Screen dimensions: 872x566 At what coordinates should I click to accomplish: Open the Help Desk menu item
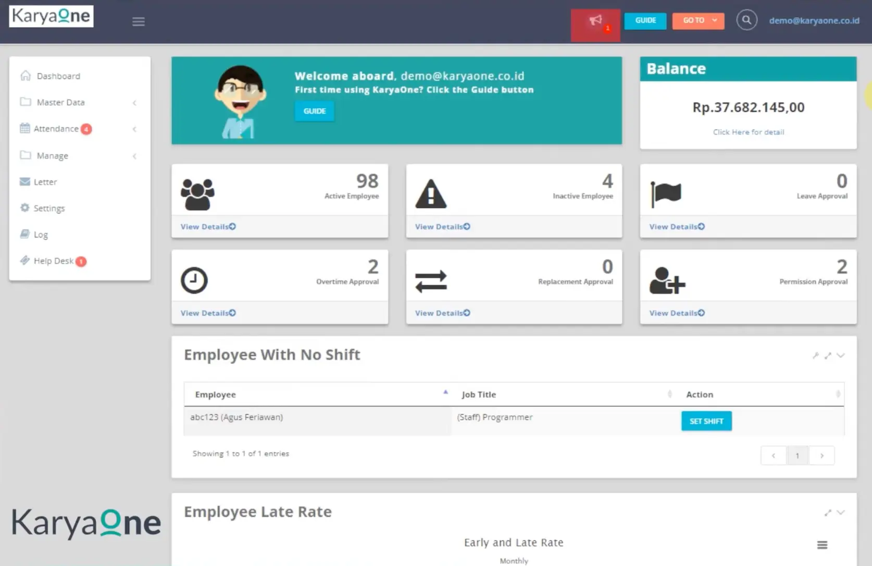[54, 261]
